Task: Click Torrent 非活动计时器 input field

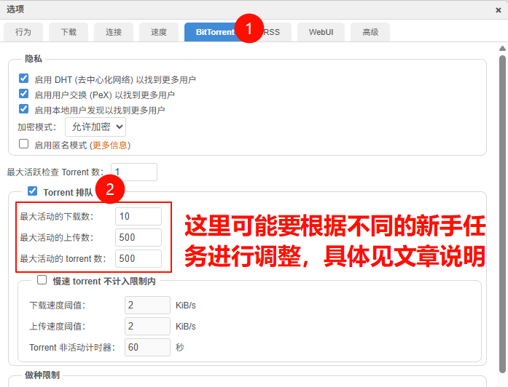Action: 147,347
